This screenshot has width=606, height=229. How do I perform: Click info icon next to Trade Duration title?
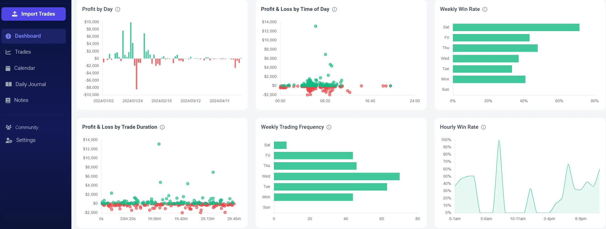pyautogui.click(x=162, y=127)
